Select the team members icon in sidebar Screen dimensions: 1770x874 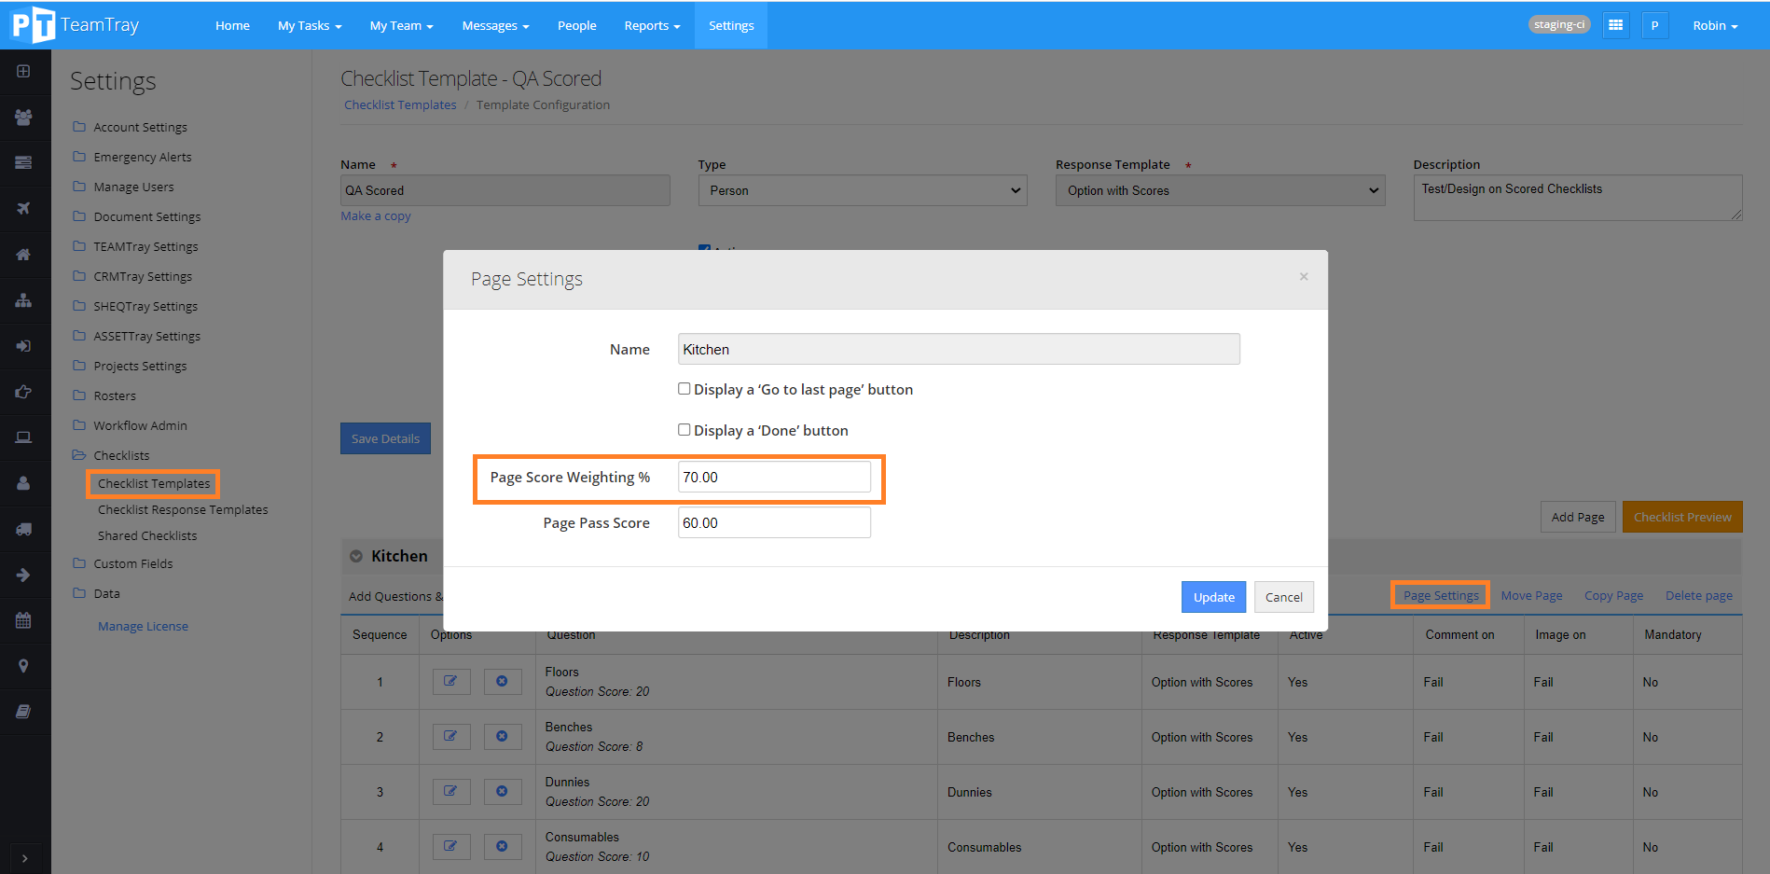pos(22,117)
